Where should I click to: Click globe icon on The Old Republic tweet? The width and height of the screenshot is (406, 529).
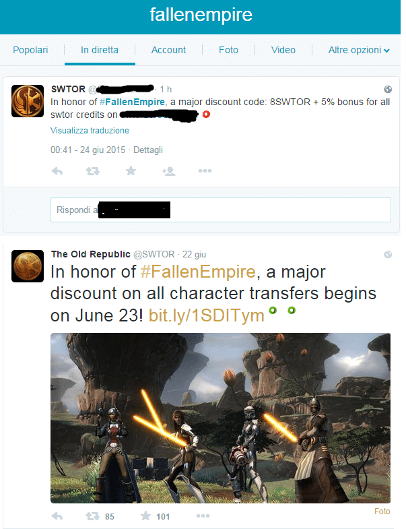pos(388,254)
